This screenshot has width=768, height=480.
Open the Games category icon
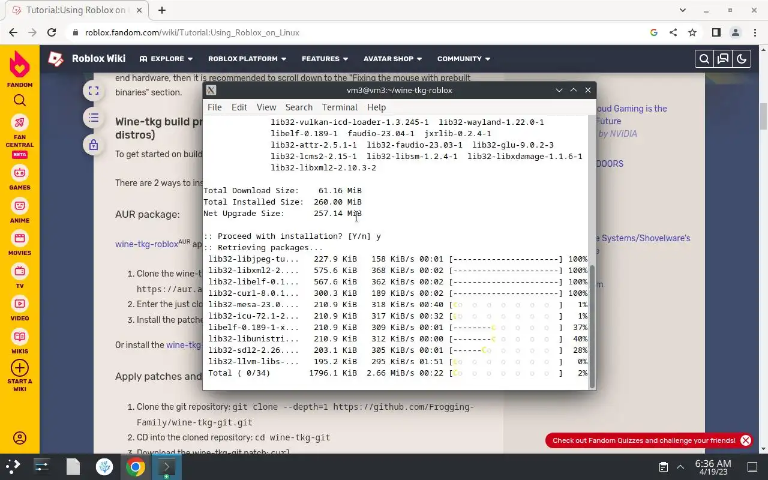pos(20,173)
